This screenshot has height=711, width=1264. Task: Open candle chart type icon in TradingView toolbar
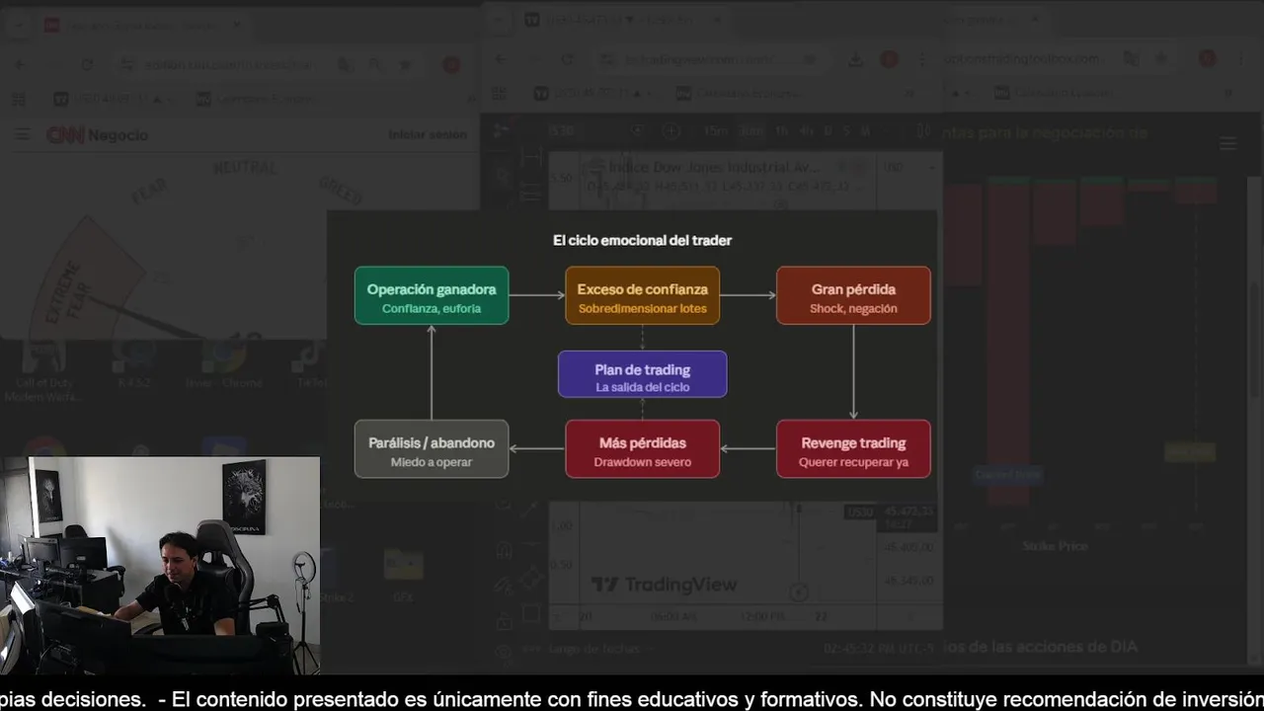click(x=924, y=130)
